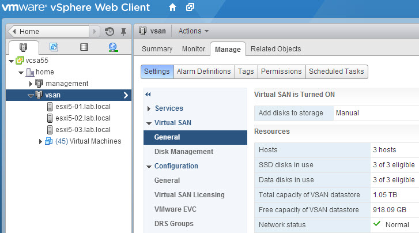This screenshot has width=419, height=233.
Task: Click the green check Network status icon
Action: pos(377,224)
